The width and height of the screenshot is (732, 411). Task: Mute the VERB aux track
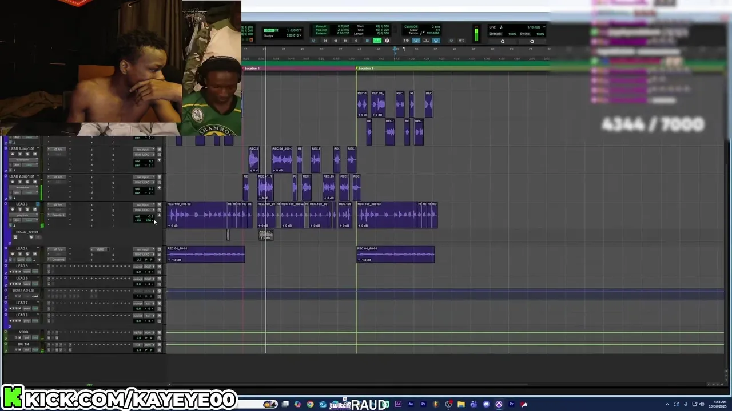point(19,337)
